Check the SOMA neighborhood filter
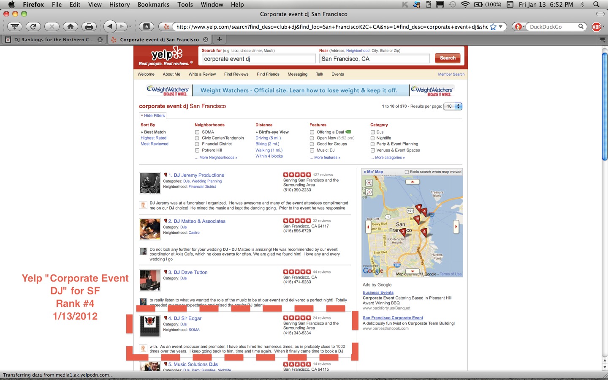Image resolution: width=608 pixels, height=380 pixels. click(197, 132)
